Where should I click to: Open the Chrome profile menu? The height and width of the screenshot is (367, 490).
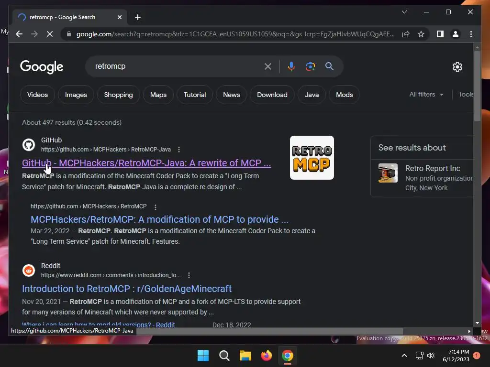456,34
